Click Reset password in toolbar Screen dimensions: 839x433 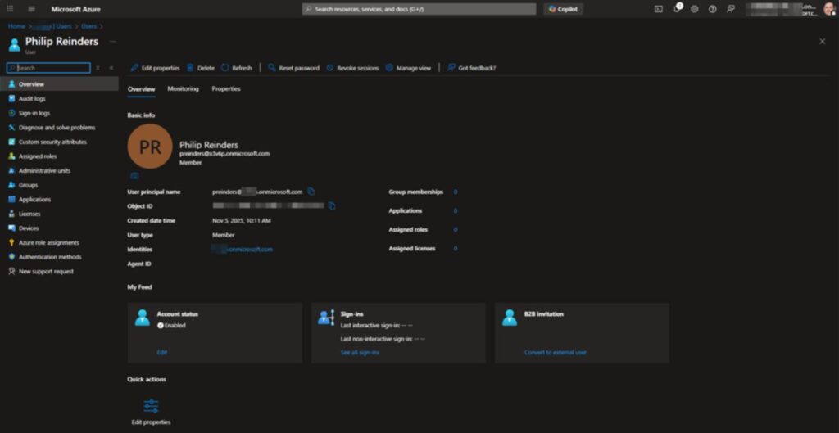coord(294,68)
